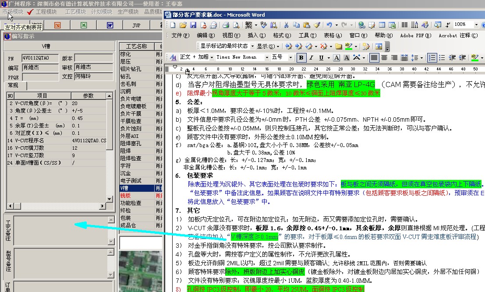Click the Open folder icon in Word
This screenshot has height=292, width=485.
(x=183, y=25)
